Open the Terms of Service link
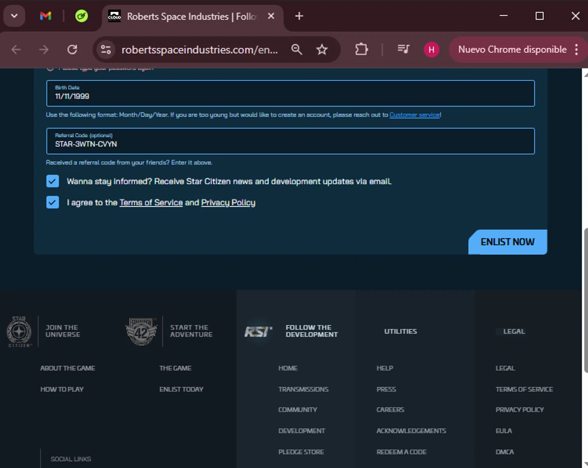The width and height of the screenshot is (588, 468). pos(151,203)
